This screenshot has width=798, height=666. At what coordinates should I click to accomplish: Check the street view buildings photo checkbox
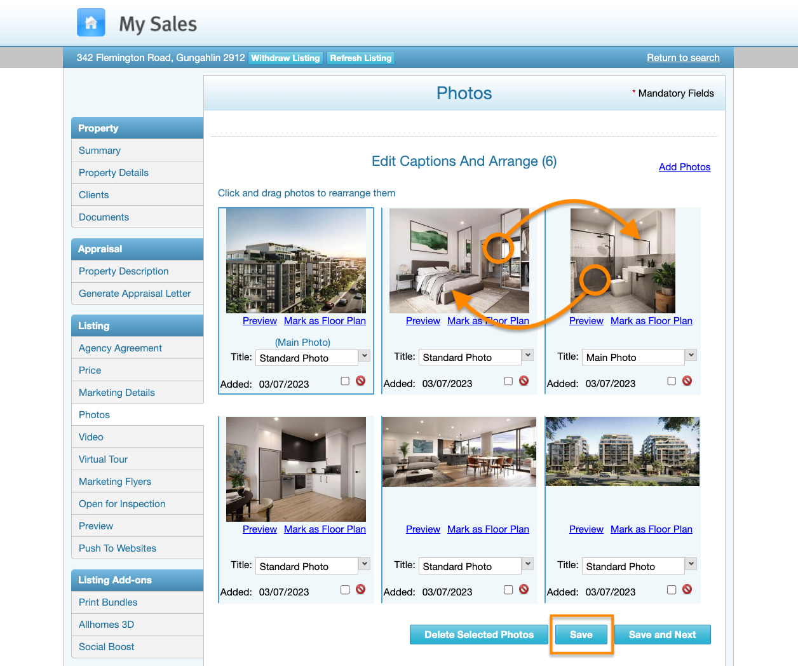coord(672,589)
